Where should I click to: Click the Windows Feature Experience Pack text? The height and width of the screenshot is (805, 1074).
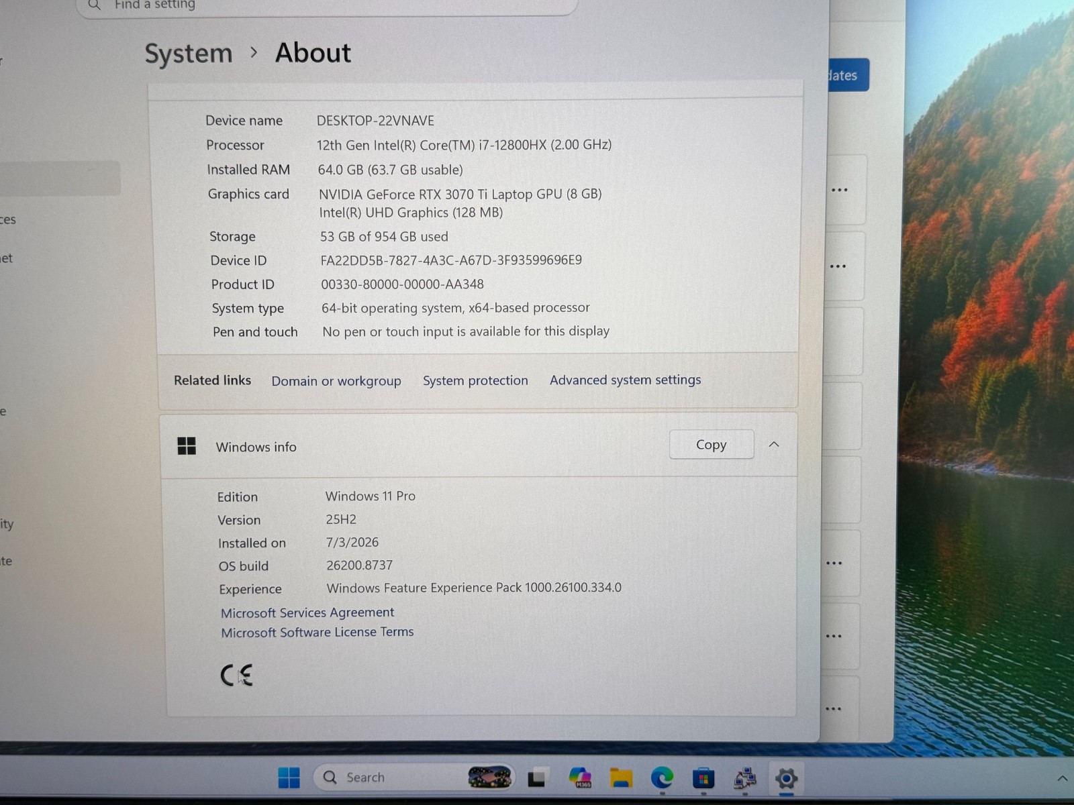coord(474,588)
